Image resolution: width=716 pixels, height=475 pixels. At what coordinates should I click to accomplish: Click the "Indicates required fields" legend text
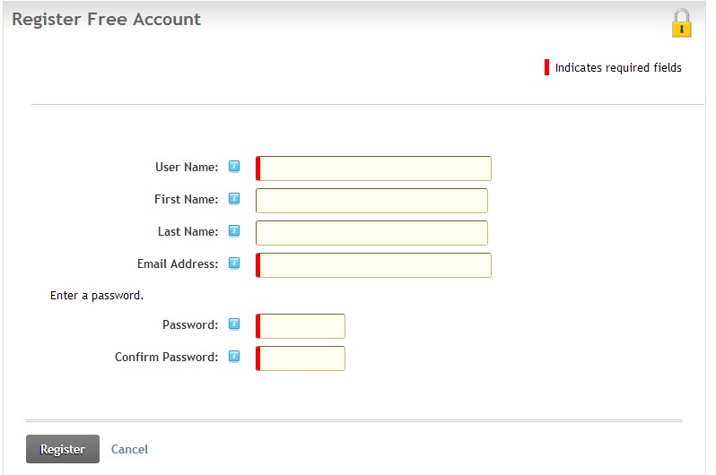(618, 68)
